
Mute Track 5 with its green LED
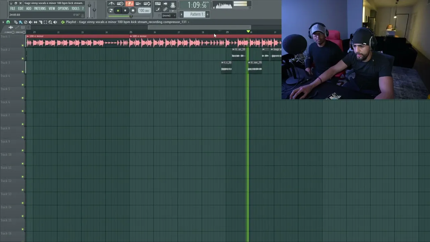pos(23,98)
